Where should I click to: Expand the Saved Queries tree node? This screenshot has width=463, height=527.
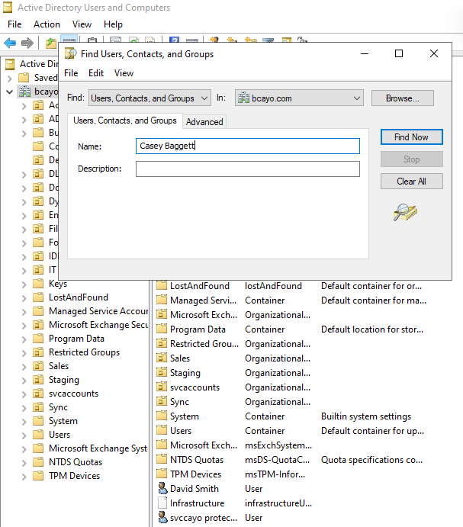(9, 78)
